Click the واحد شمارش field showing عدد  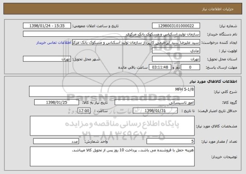(x=56, y=142)
